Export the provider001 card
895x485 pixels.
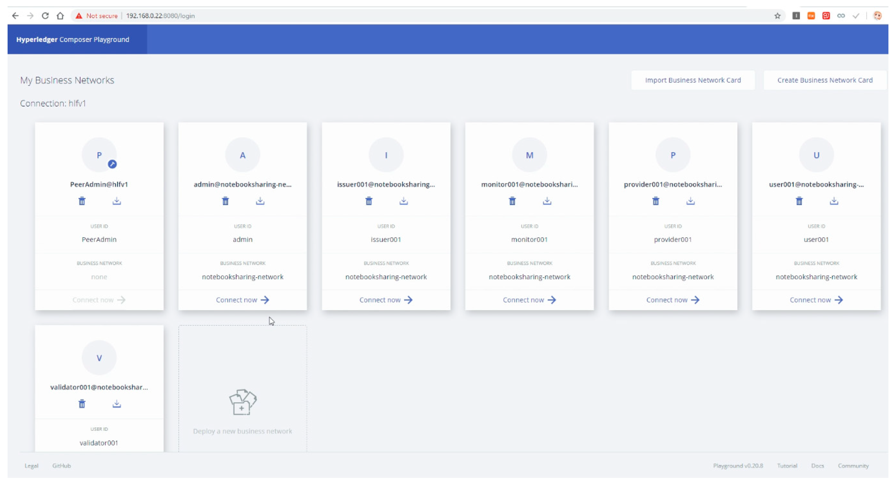click(x=691, y=201)
